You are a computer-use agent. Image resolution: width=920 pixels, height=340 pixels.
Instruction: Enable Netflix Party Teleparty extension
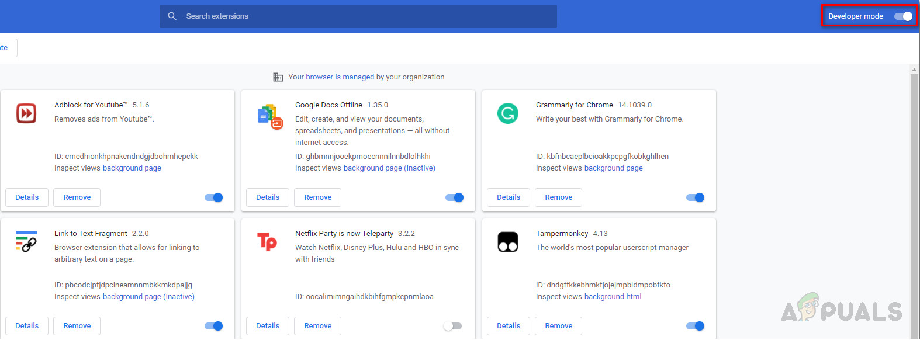pyautogui.click(x=452, y=326)
